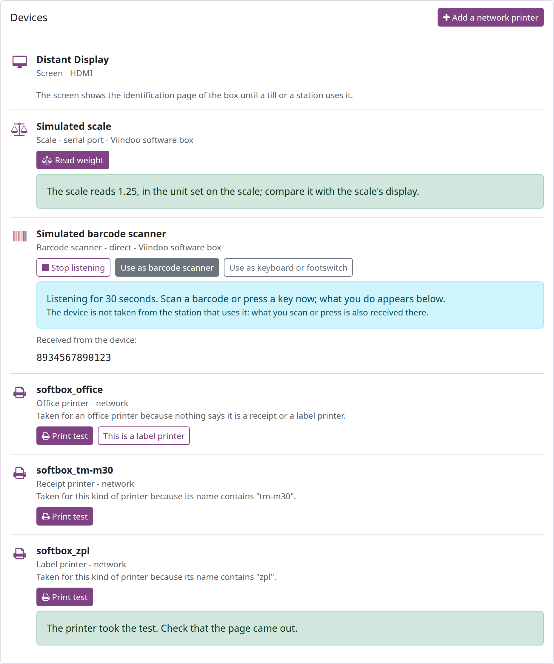The width and height of the screenshot is (554, 664).
Task: Click the received barcode 8934567890123
Action: pos(74,358)
